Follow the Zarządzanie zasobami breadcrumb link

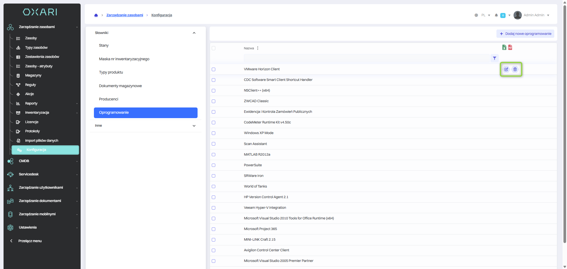click(125, 15)
